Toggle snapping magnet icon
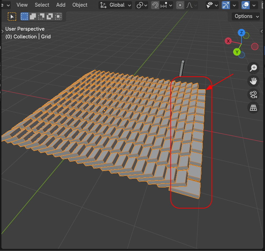265x251 pixels. 155,5
